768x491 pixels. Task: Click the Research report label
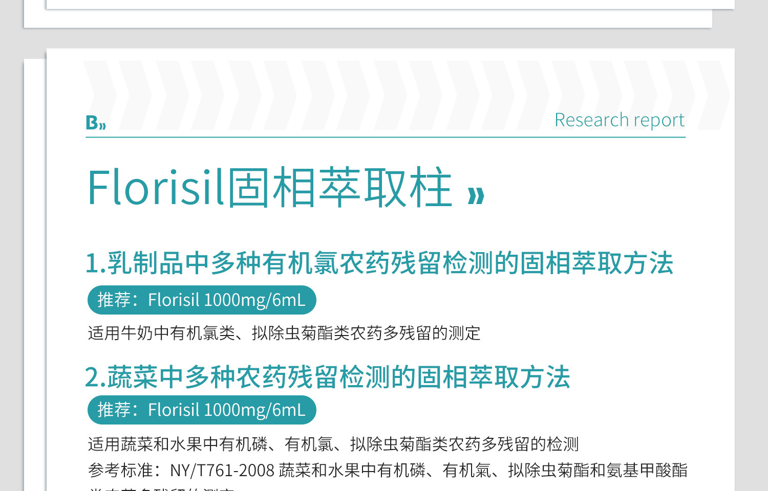click(620, 120)
